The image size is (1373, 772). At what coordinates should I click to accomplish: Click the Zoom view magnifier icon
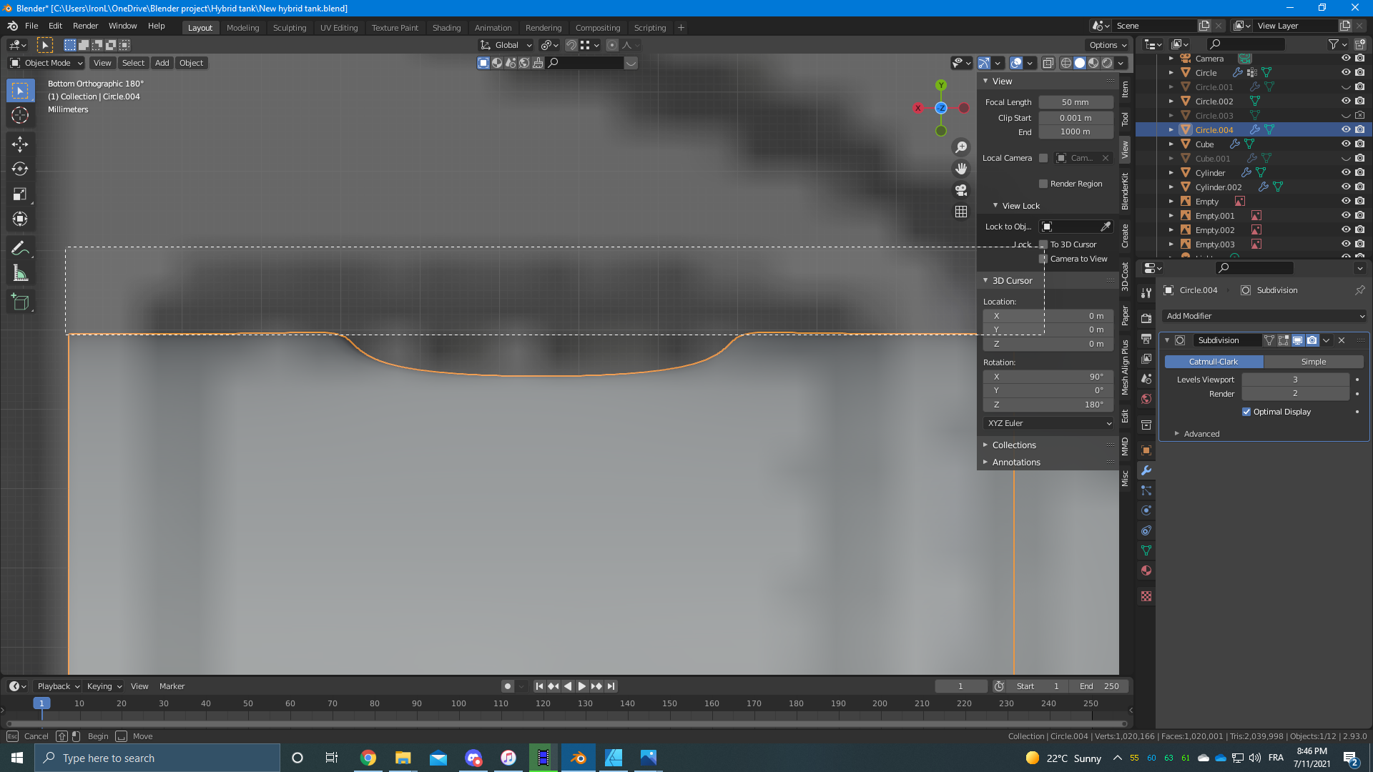(x=961, y=147)
